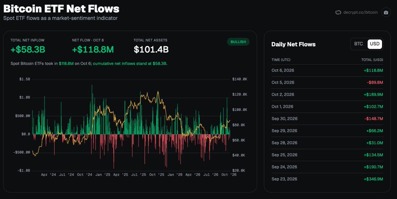
Task: Select the Sep 23, 2026 row date
Action: coord(285,179)
